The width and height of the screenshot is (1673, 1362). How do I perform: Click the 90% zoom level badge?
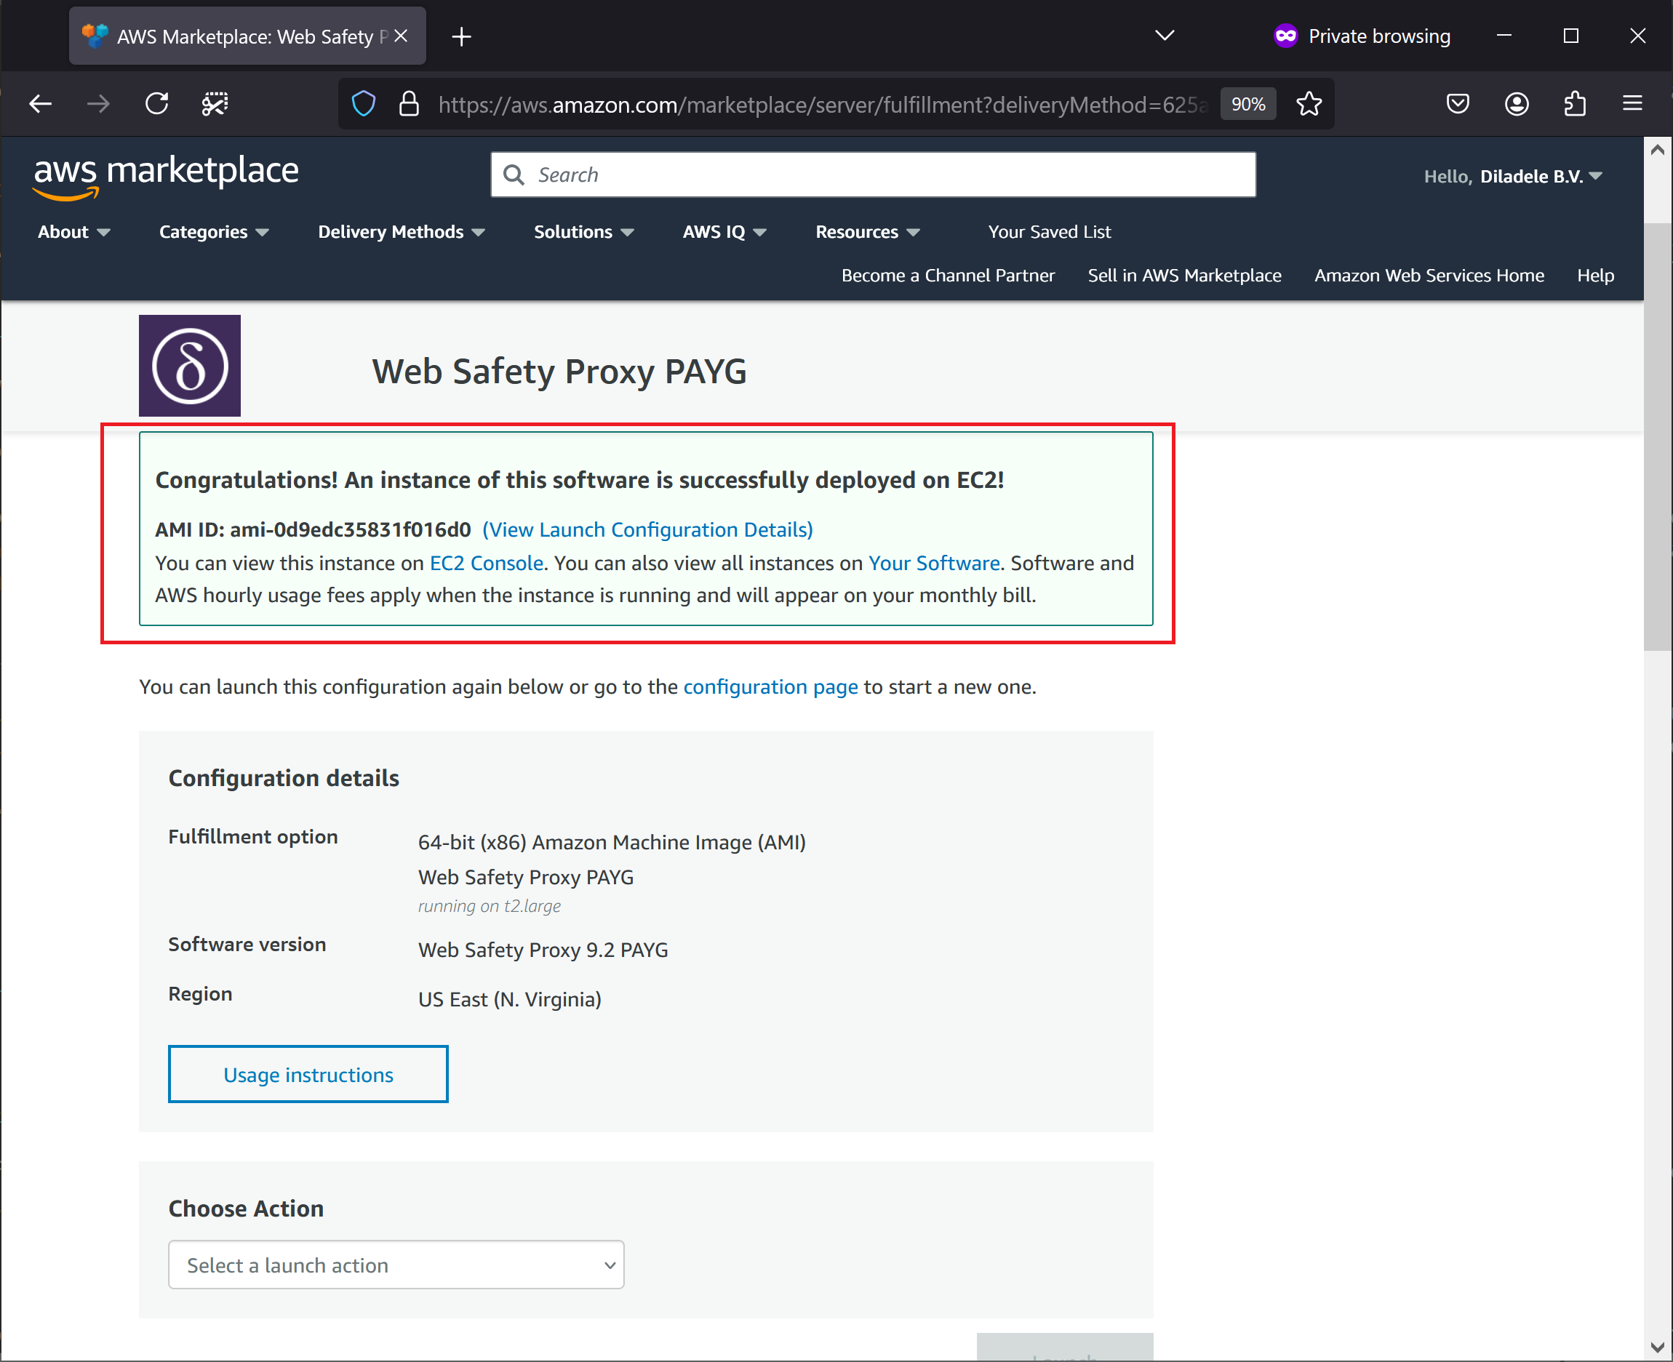[1247, 104]
